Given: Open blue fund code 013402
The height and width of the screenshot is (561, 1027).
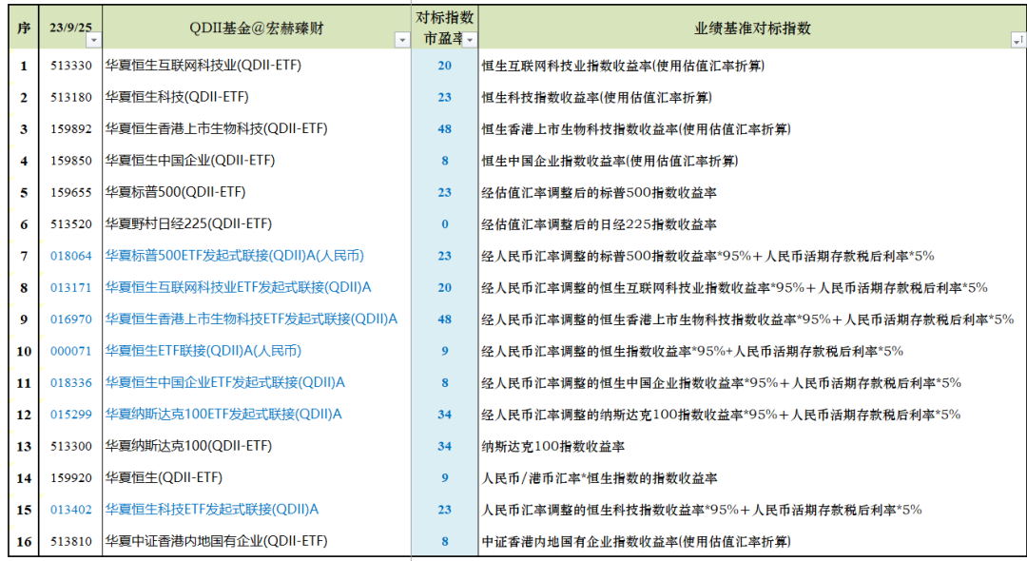Looking at the screenshot, I should point(70,510).
